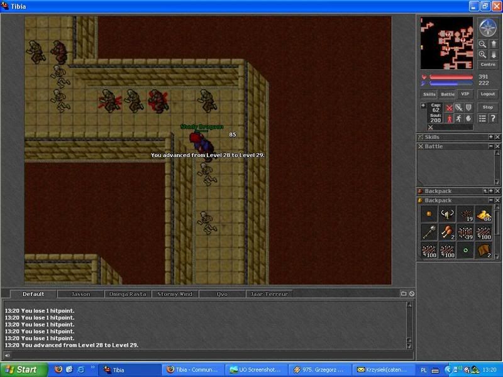This screenshot has height=377, width=503.
Task: Switch to the Stormy Wind chat tab
Action: (175, 294)
